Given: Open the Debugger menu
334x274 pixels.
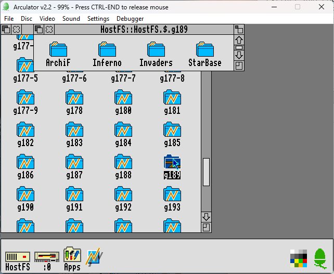Looking at the screenshot, I should tap(130, 19).
